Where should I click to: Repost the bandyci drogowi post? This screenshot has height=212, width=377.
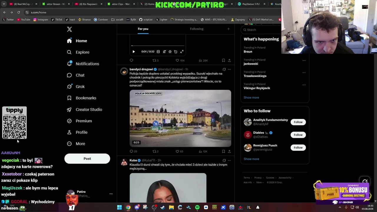coord(155,151)
